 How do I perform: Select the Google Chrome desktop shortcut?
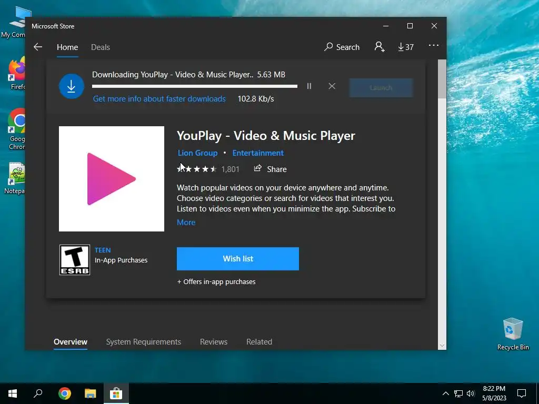[x=17, y=129]
